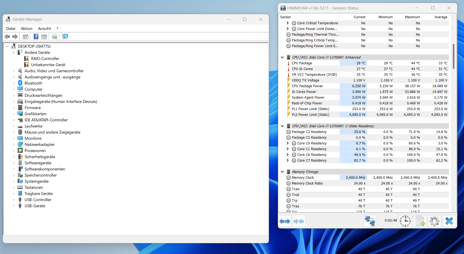Viewport: 464px width, 254px height.
Task: Select the IDE ATA/ATAPI-Controller entry
Action: click(x=46, y=120)
